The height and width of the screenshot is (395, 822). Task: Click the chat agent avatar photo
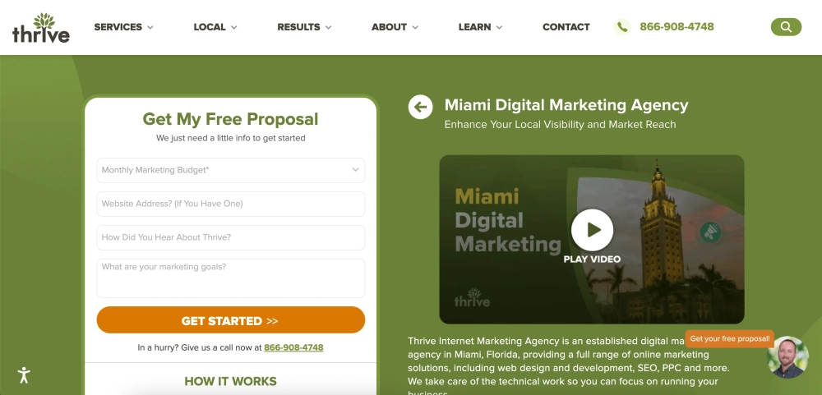coord(787,357)
